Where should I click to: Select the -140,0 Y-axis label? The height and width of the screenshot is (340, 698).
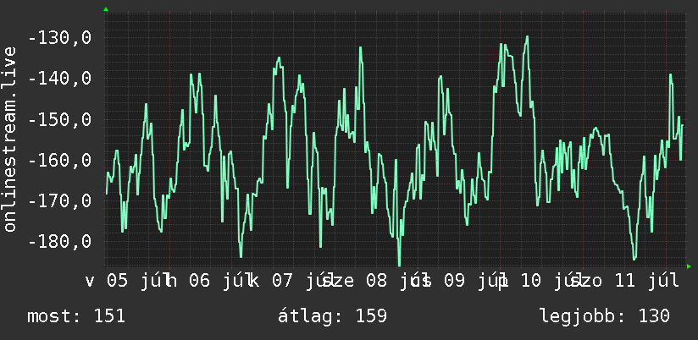59,80
